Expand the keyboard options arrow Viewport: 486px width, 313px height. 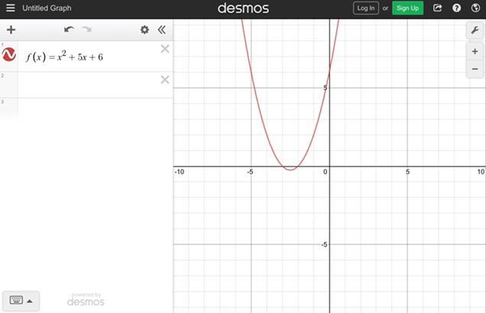[30, 301]
